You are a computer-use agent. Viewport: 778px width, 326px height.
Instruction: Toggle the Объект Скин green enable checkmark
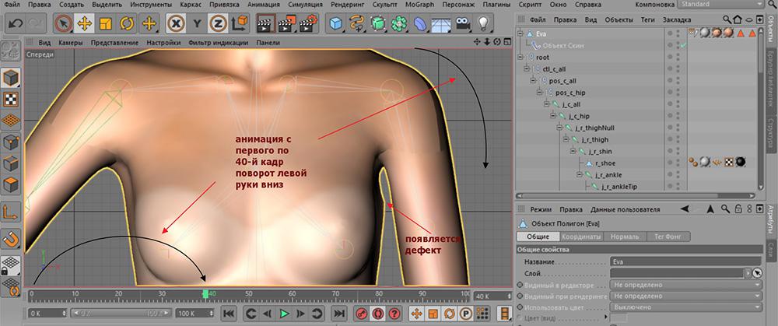pyautogui.click(x=682, y=45)
